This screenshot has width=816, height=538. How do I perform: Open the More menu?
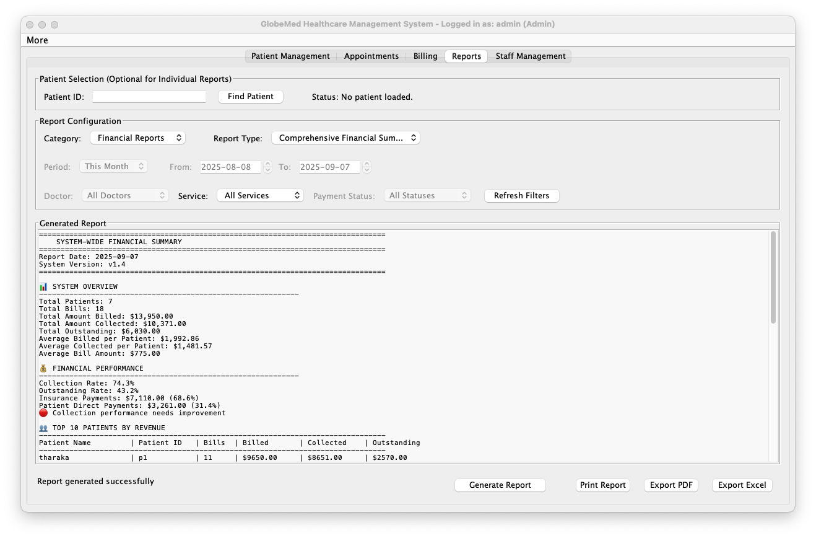click(x=37, y=40)
